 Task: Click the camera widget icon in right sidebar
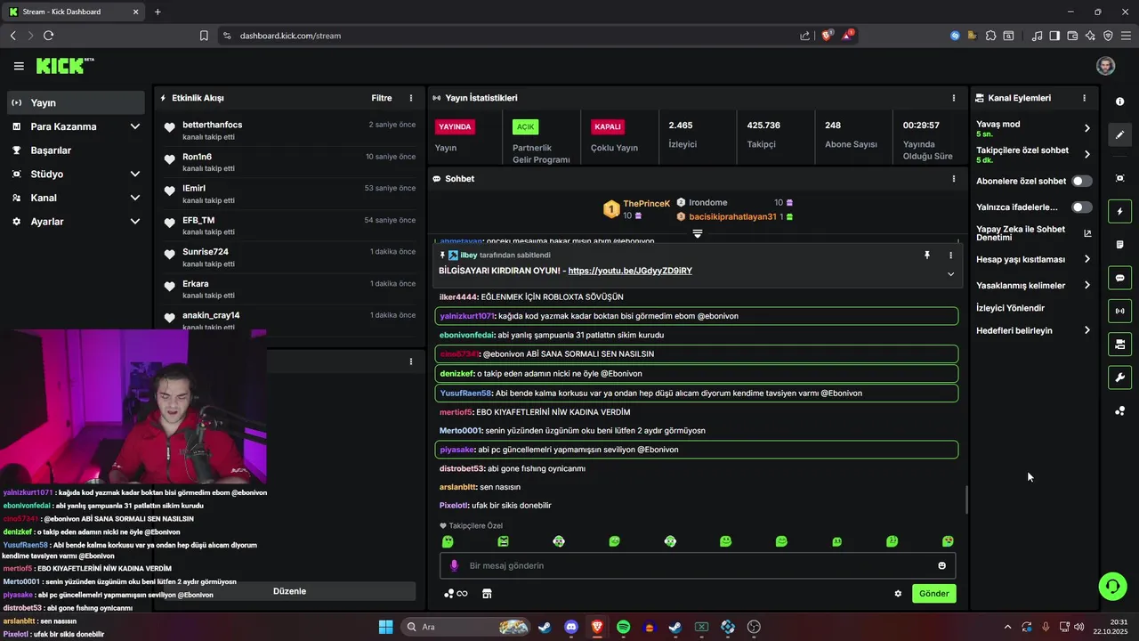click(1119, 345)
